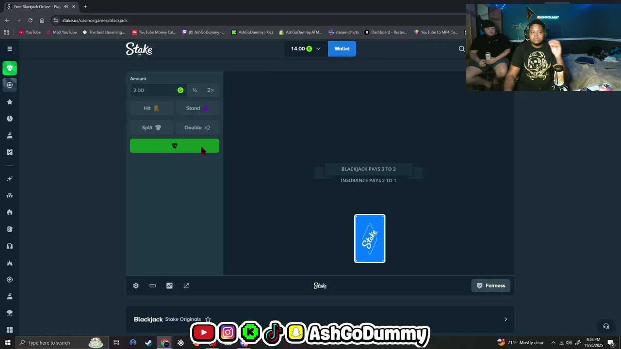621x349 pixels.
Task: Click the browser address bar
Action: (257, 20)
